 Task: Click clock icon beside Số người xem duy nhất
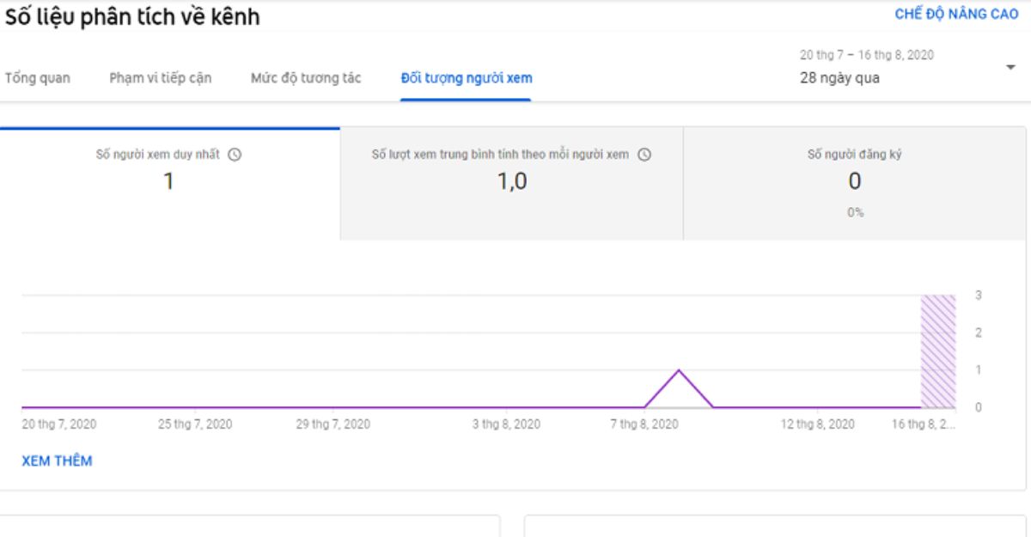pyautogui.click(x=234, y=155)
